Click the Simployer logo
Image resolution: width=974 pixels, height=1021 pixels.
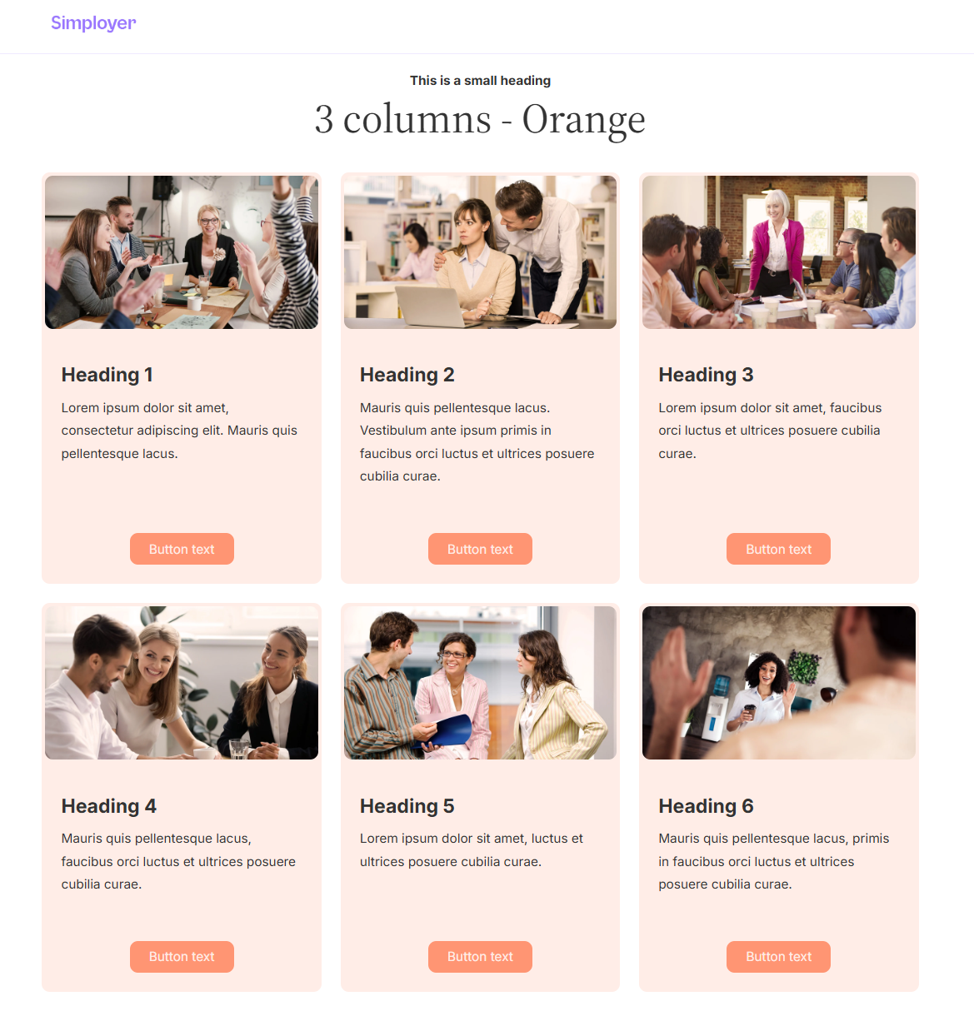[x=93, y=23]
